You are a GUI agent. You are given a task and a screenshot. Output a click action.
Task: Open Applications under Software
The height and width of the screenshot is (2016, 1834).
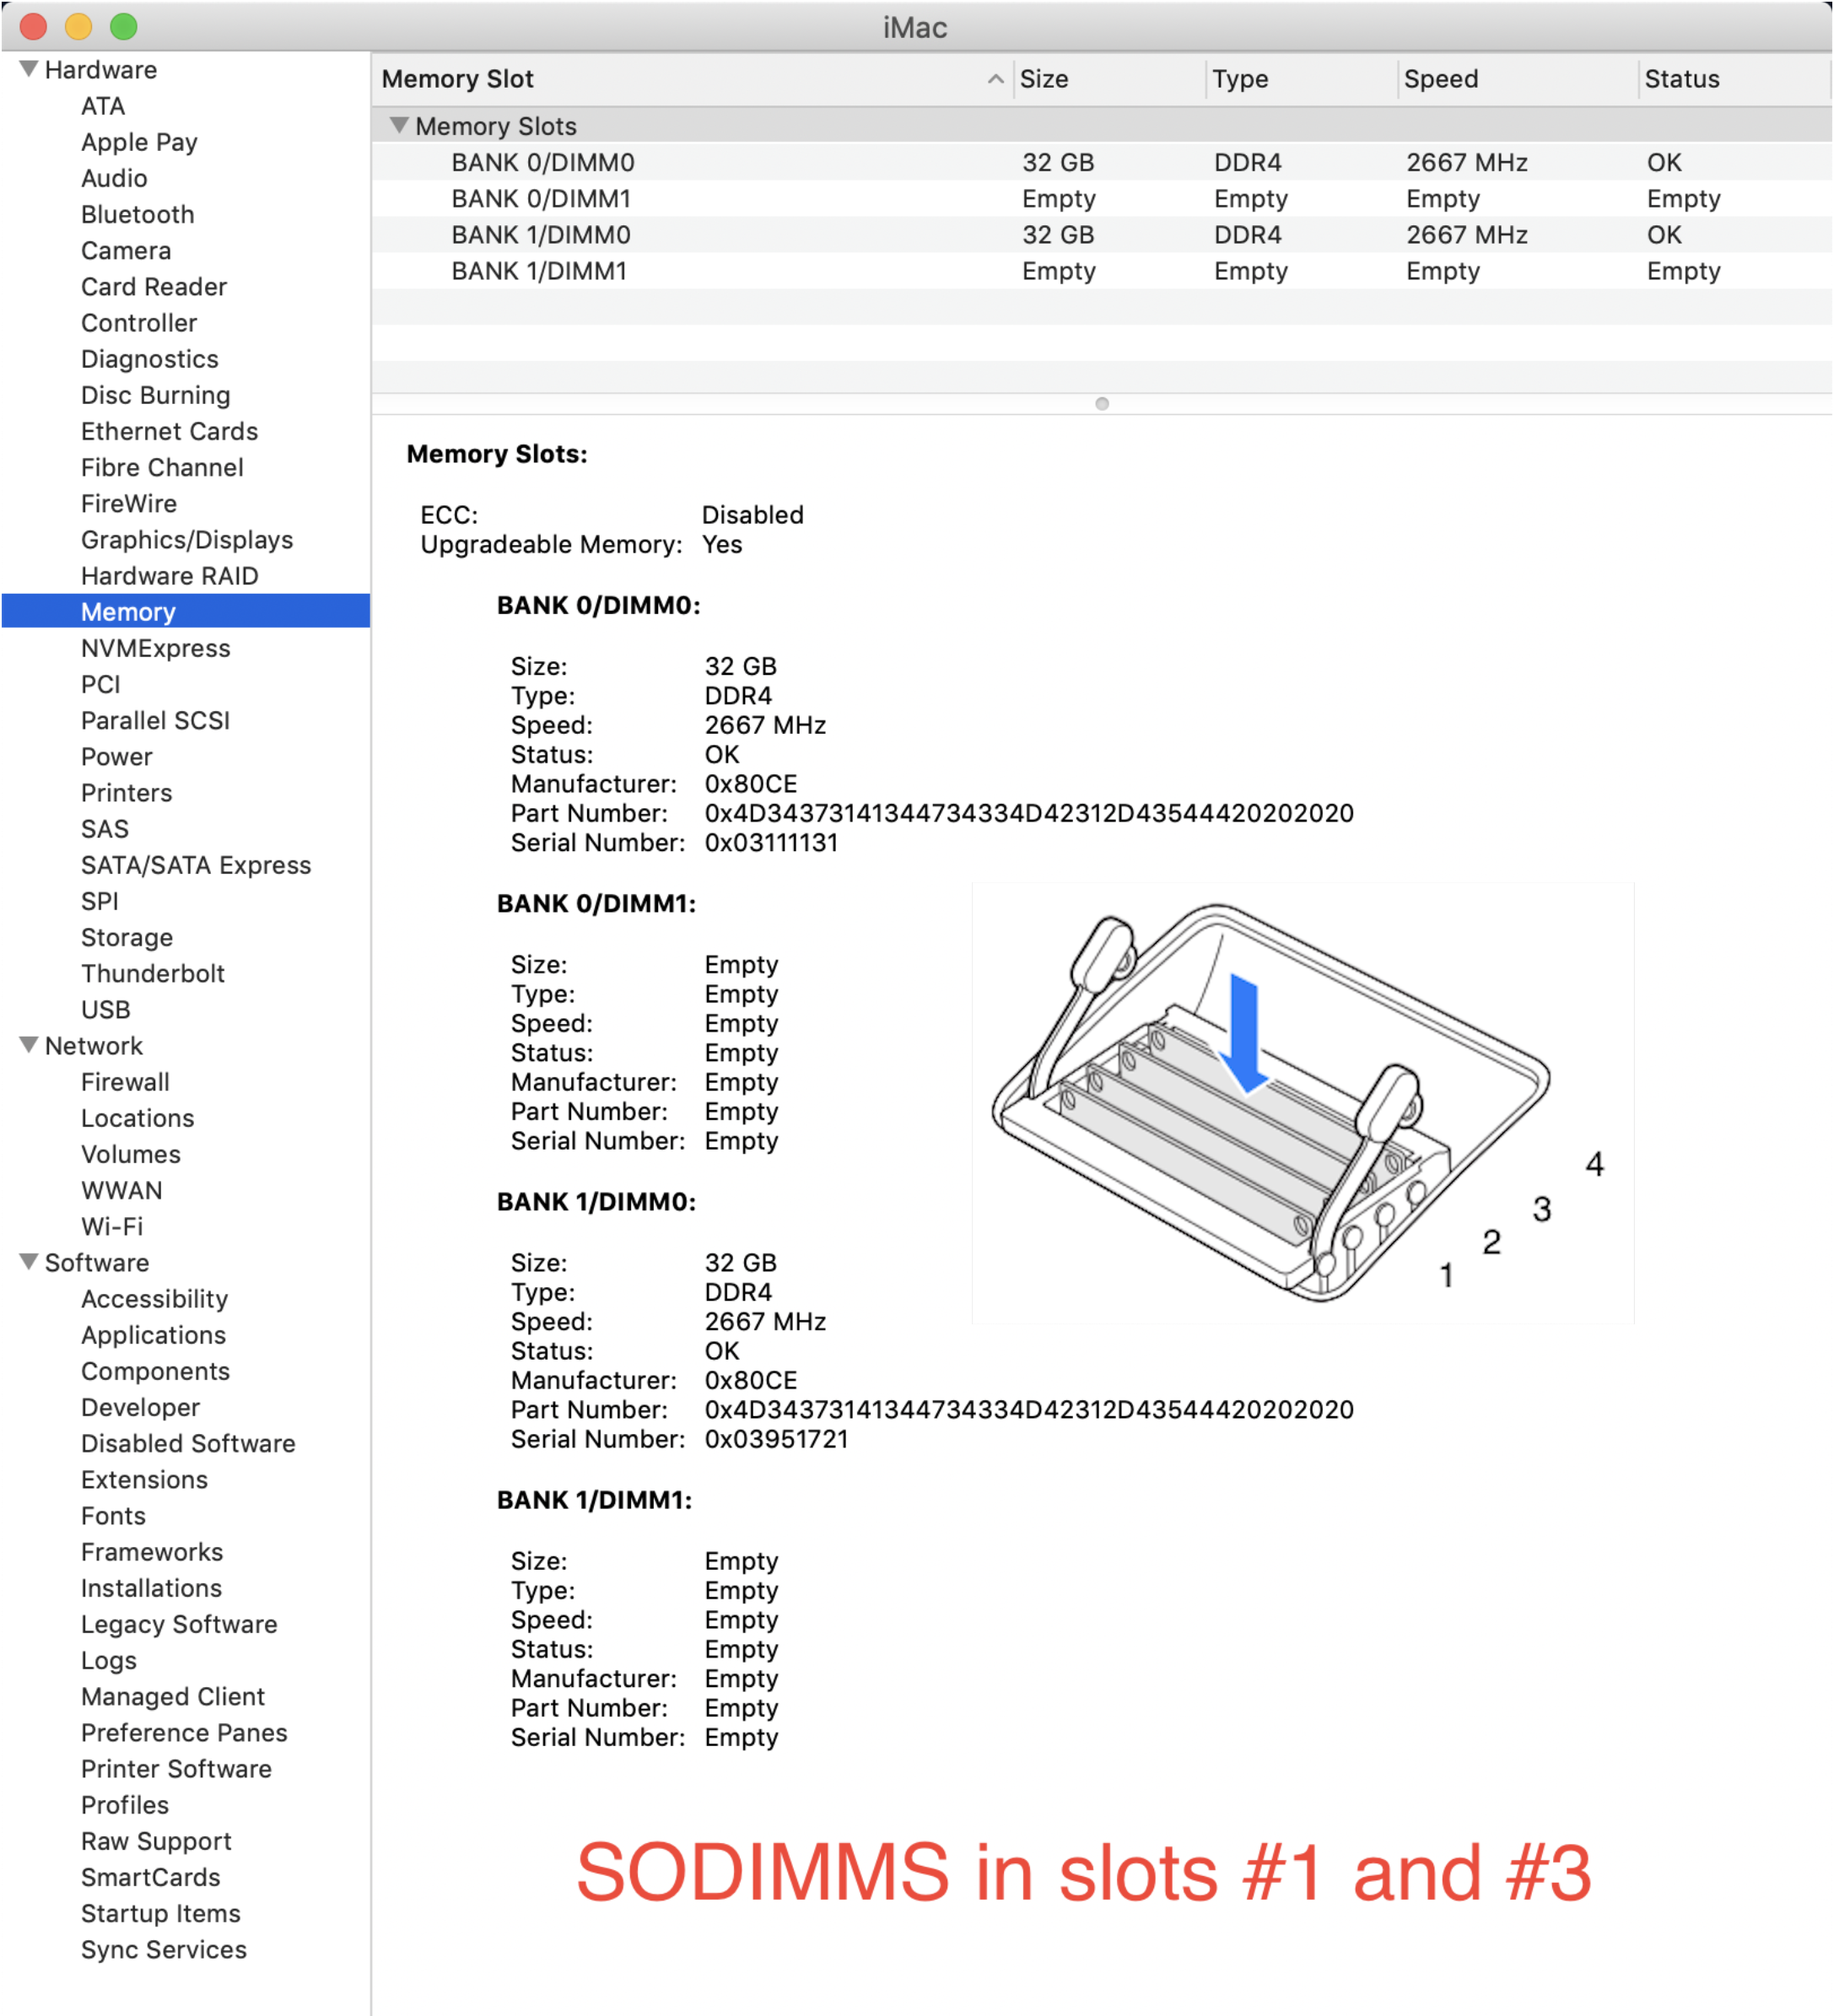point(154,1335)
